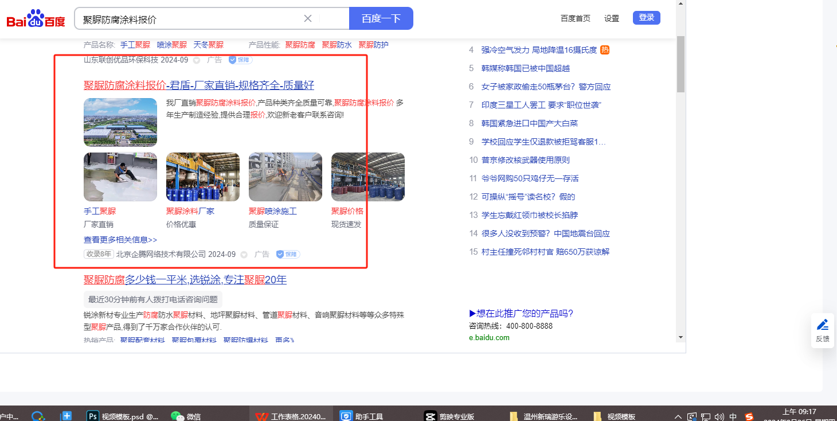This screenshot has width=837, height=421.
Task: Open the 聚脲价格 warehouse thumbnail
Action: (x=368, y=177)
